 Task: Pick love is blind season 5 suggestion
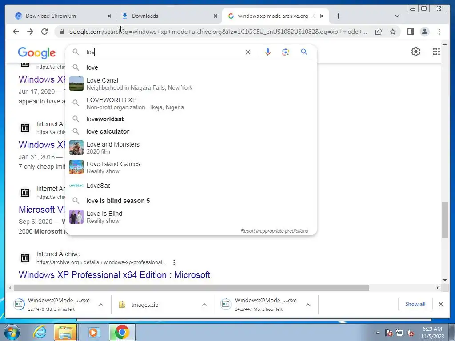191,201
